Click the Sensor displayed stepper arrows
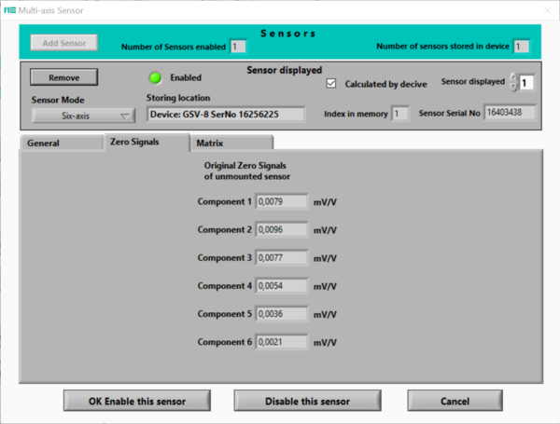This screenshot has height=424, width=560. [512, 83]
